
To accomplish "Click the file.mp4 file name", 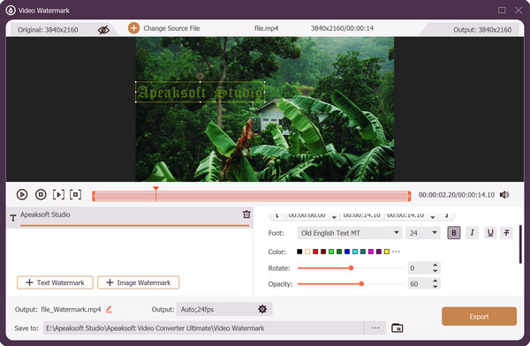I will coord(267,28).
